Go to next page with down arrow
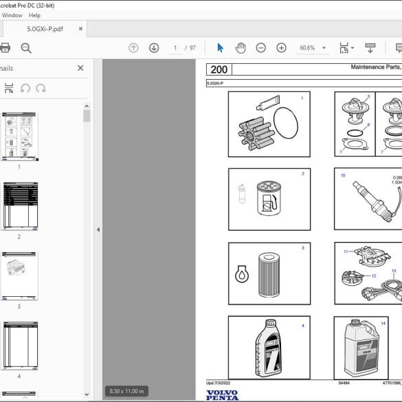Screen dimensions: 402x402 [x=154, y=48]
